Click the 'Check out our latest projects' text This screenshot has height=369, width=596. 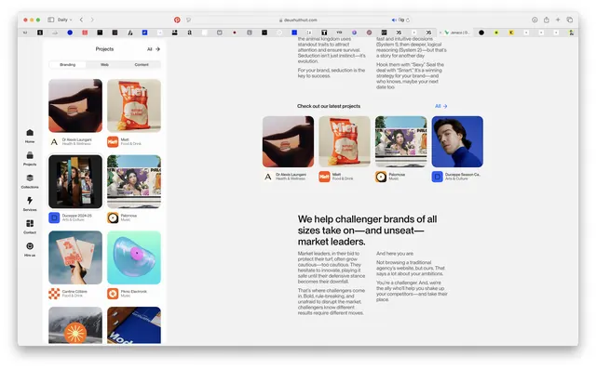(x=329, y=106)
